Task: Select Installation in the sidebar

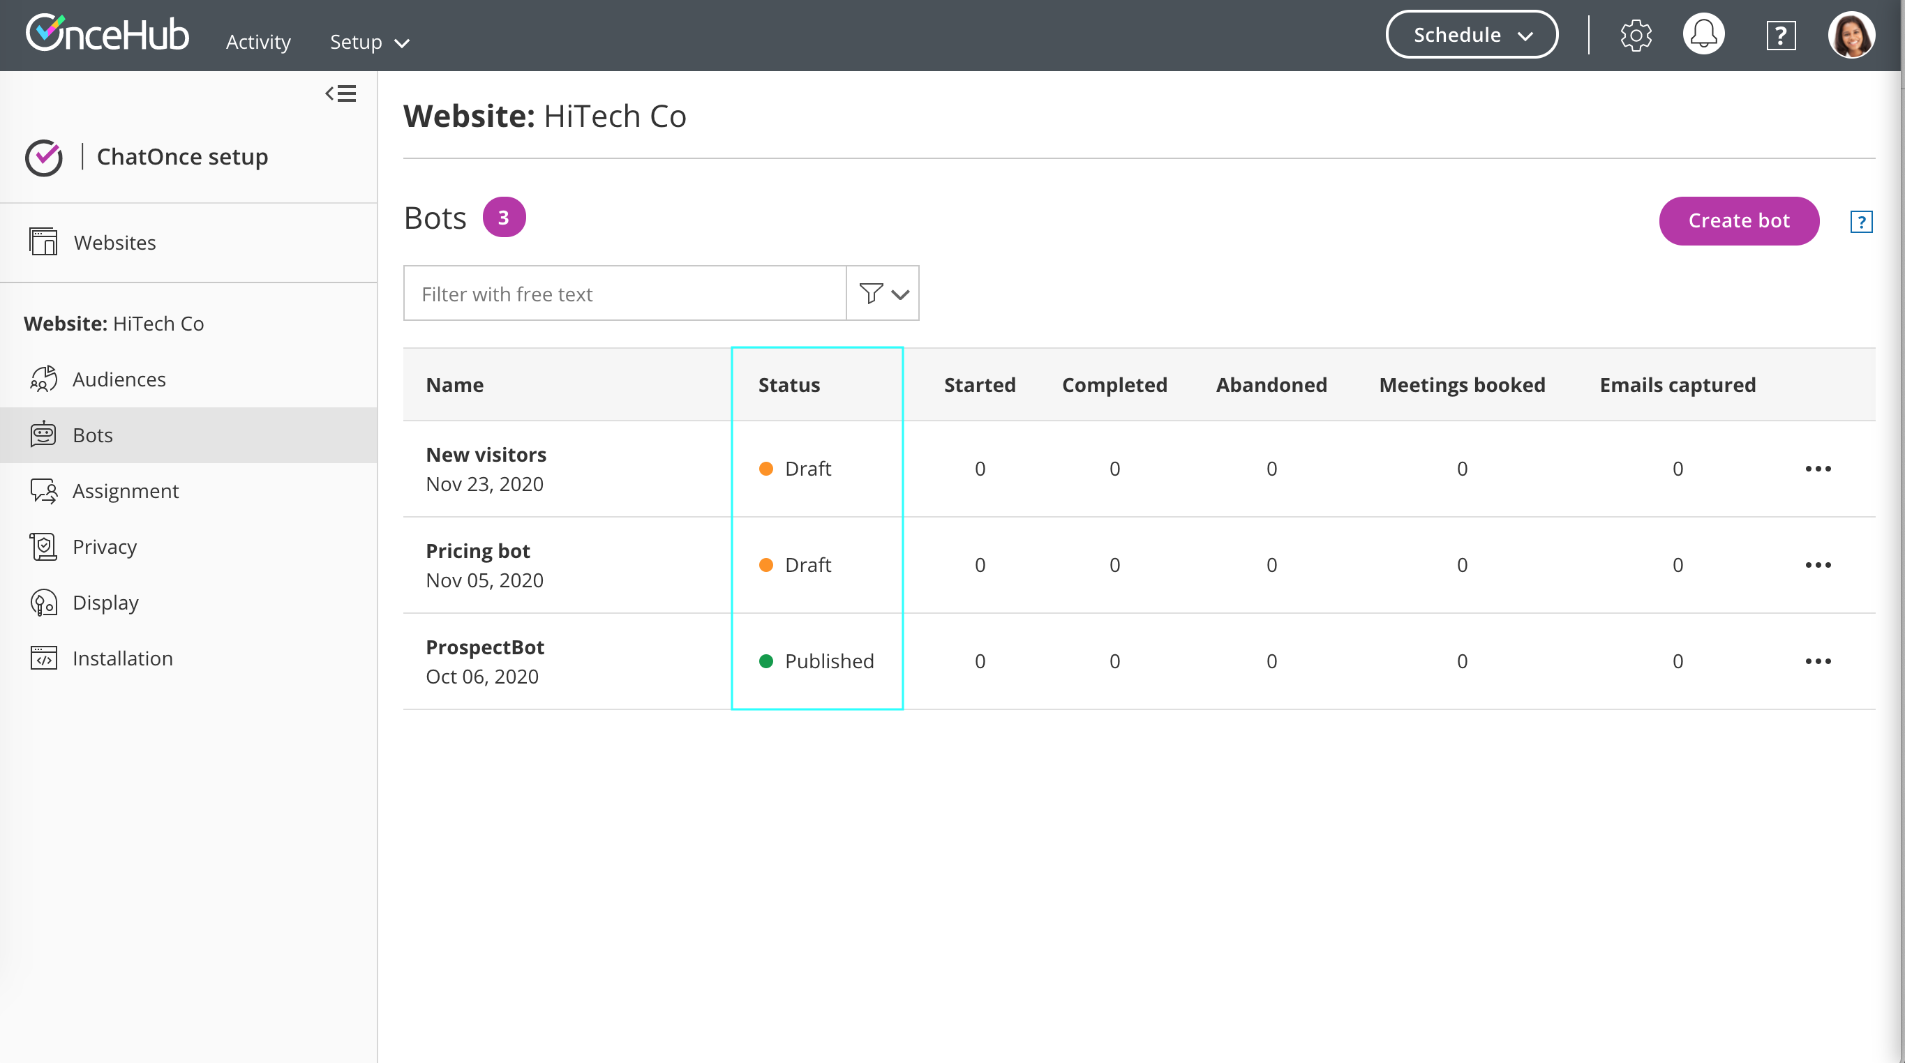Action: (x=123, y=658)
